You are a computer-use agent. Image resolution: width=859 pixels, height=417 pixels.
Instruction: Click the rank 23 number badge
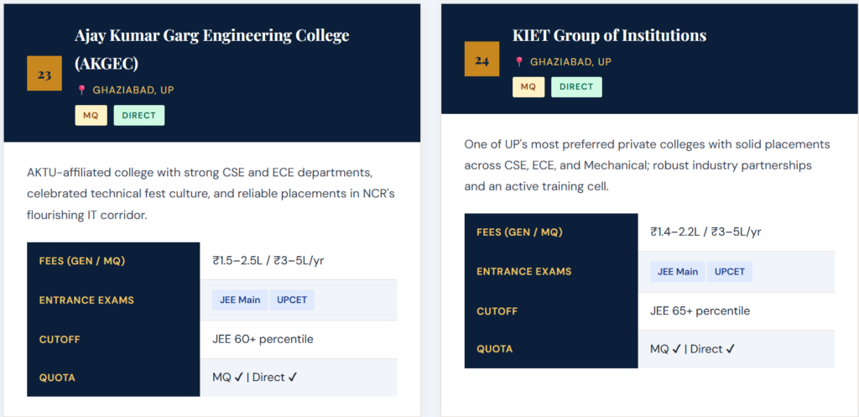(x=44, y=75)
